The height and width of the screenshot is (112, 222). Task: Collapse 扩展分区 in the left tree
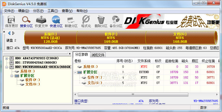pyautogui.click(x=12, y=76)
